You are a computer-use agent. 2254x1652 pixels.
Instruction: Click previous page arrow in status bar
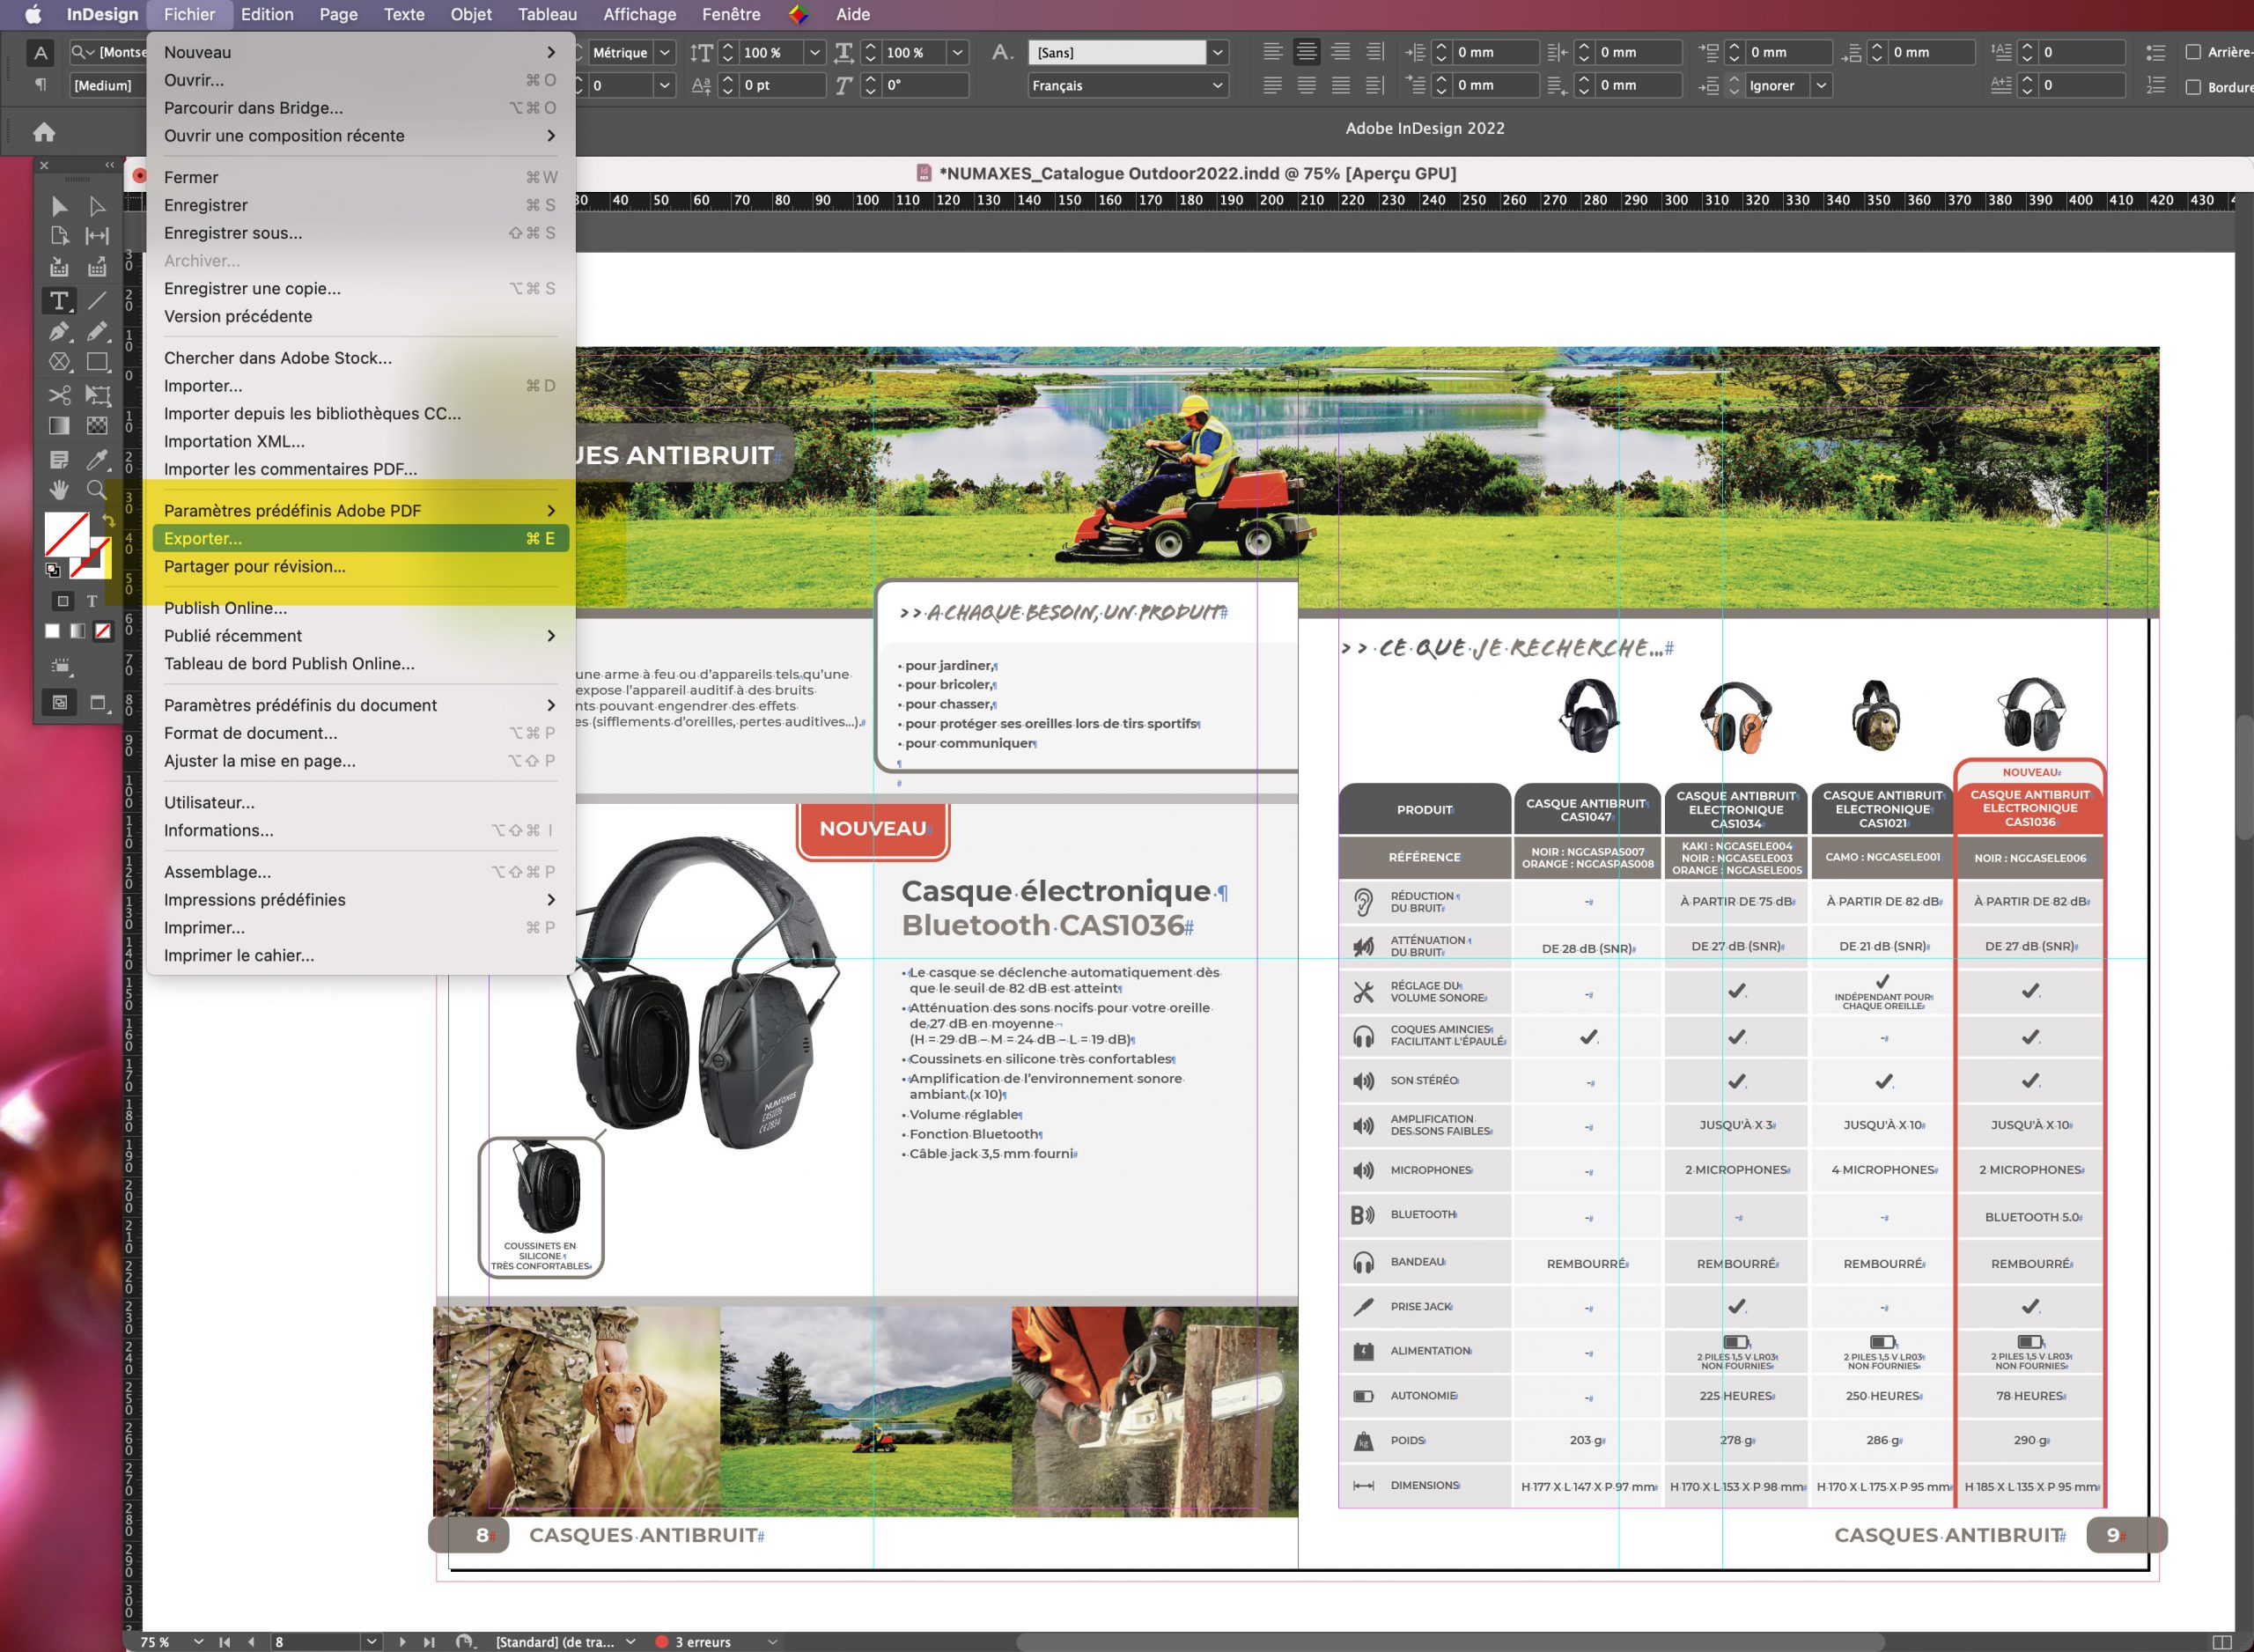[x=251, y=1641]
